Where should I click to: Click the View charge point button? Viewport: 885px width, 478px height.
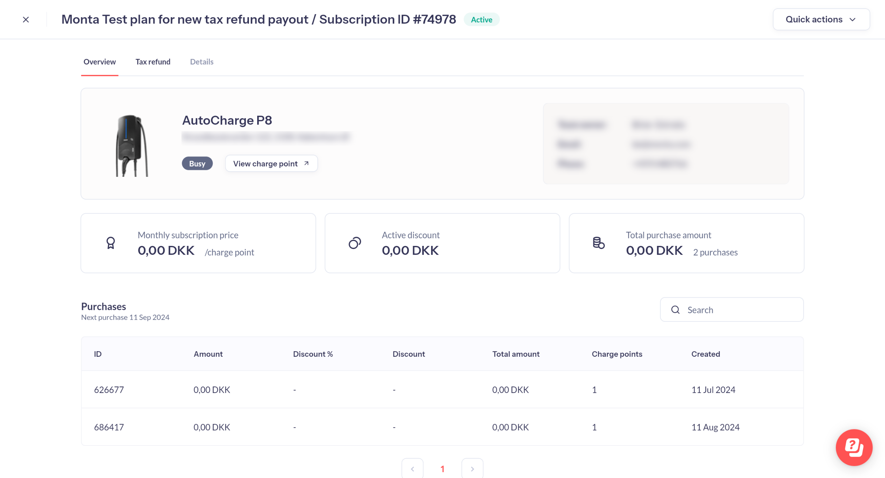click(265, 164)
